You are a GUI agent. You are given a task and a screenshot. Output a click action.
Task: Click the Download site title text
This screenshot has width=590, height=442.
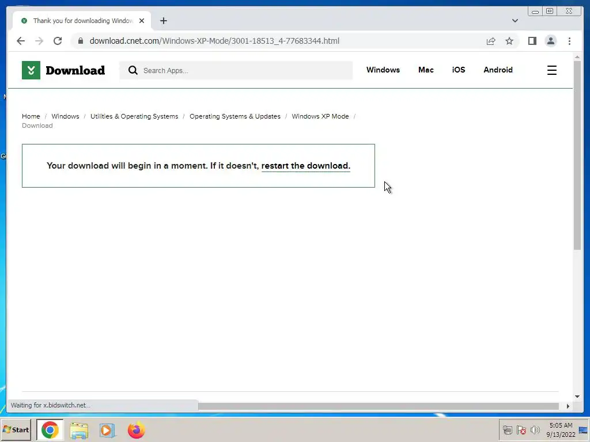[x=75, y=70]
